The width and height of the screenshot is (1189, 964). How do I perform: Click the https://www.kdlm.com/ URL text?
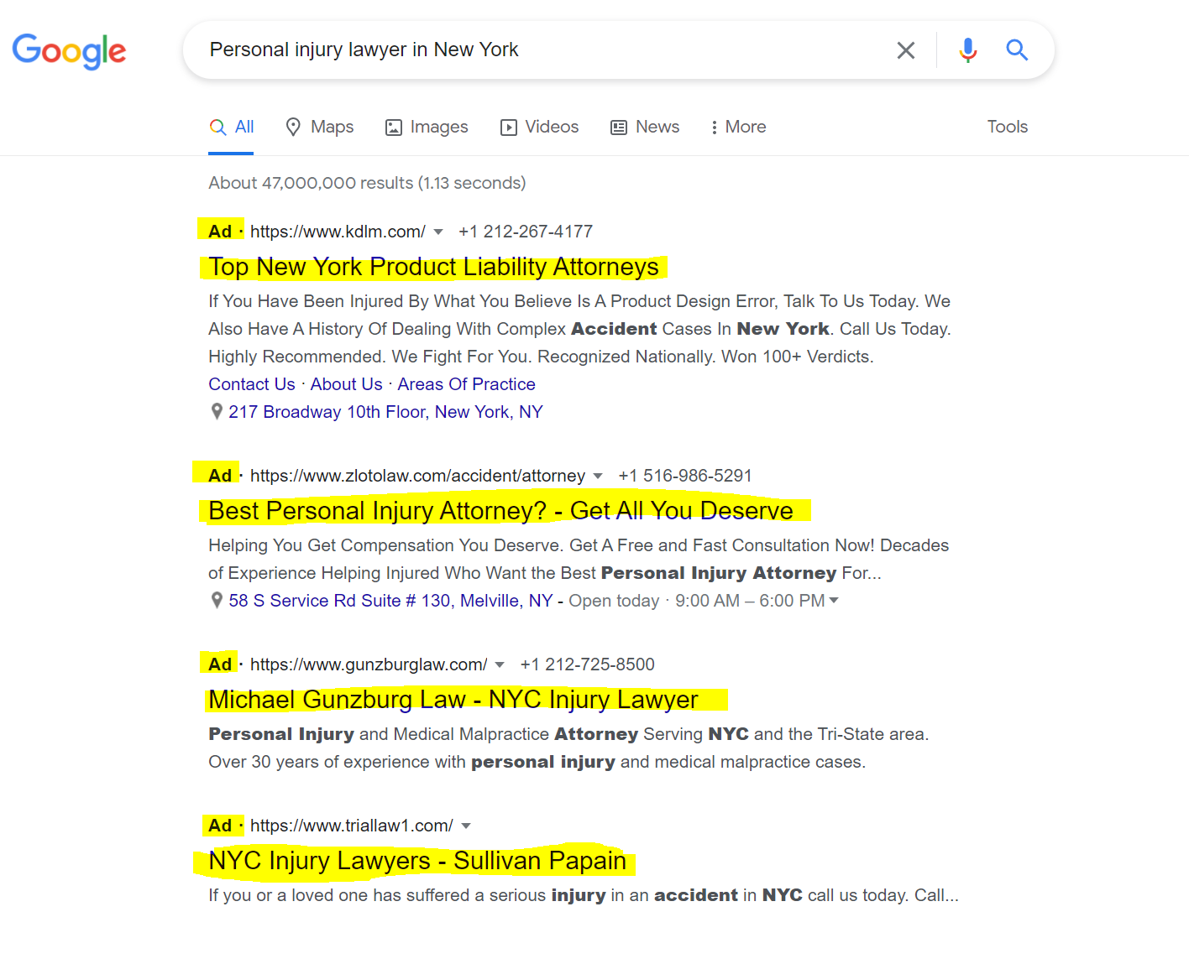(x=338, y=232)
